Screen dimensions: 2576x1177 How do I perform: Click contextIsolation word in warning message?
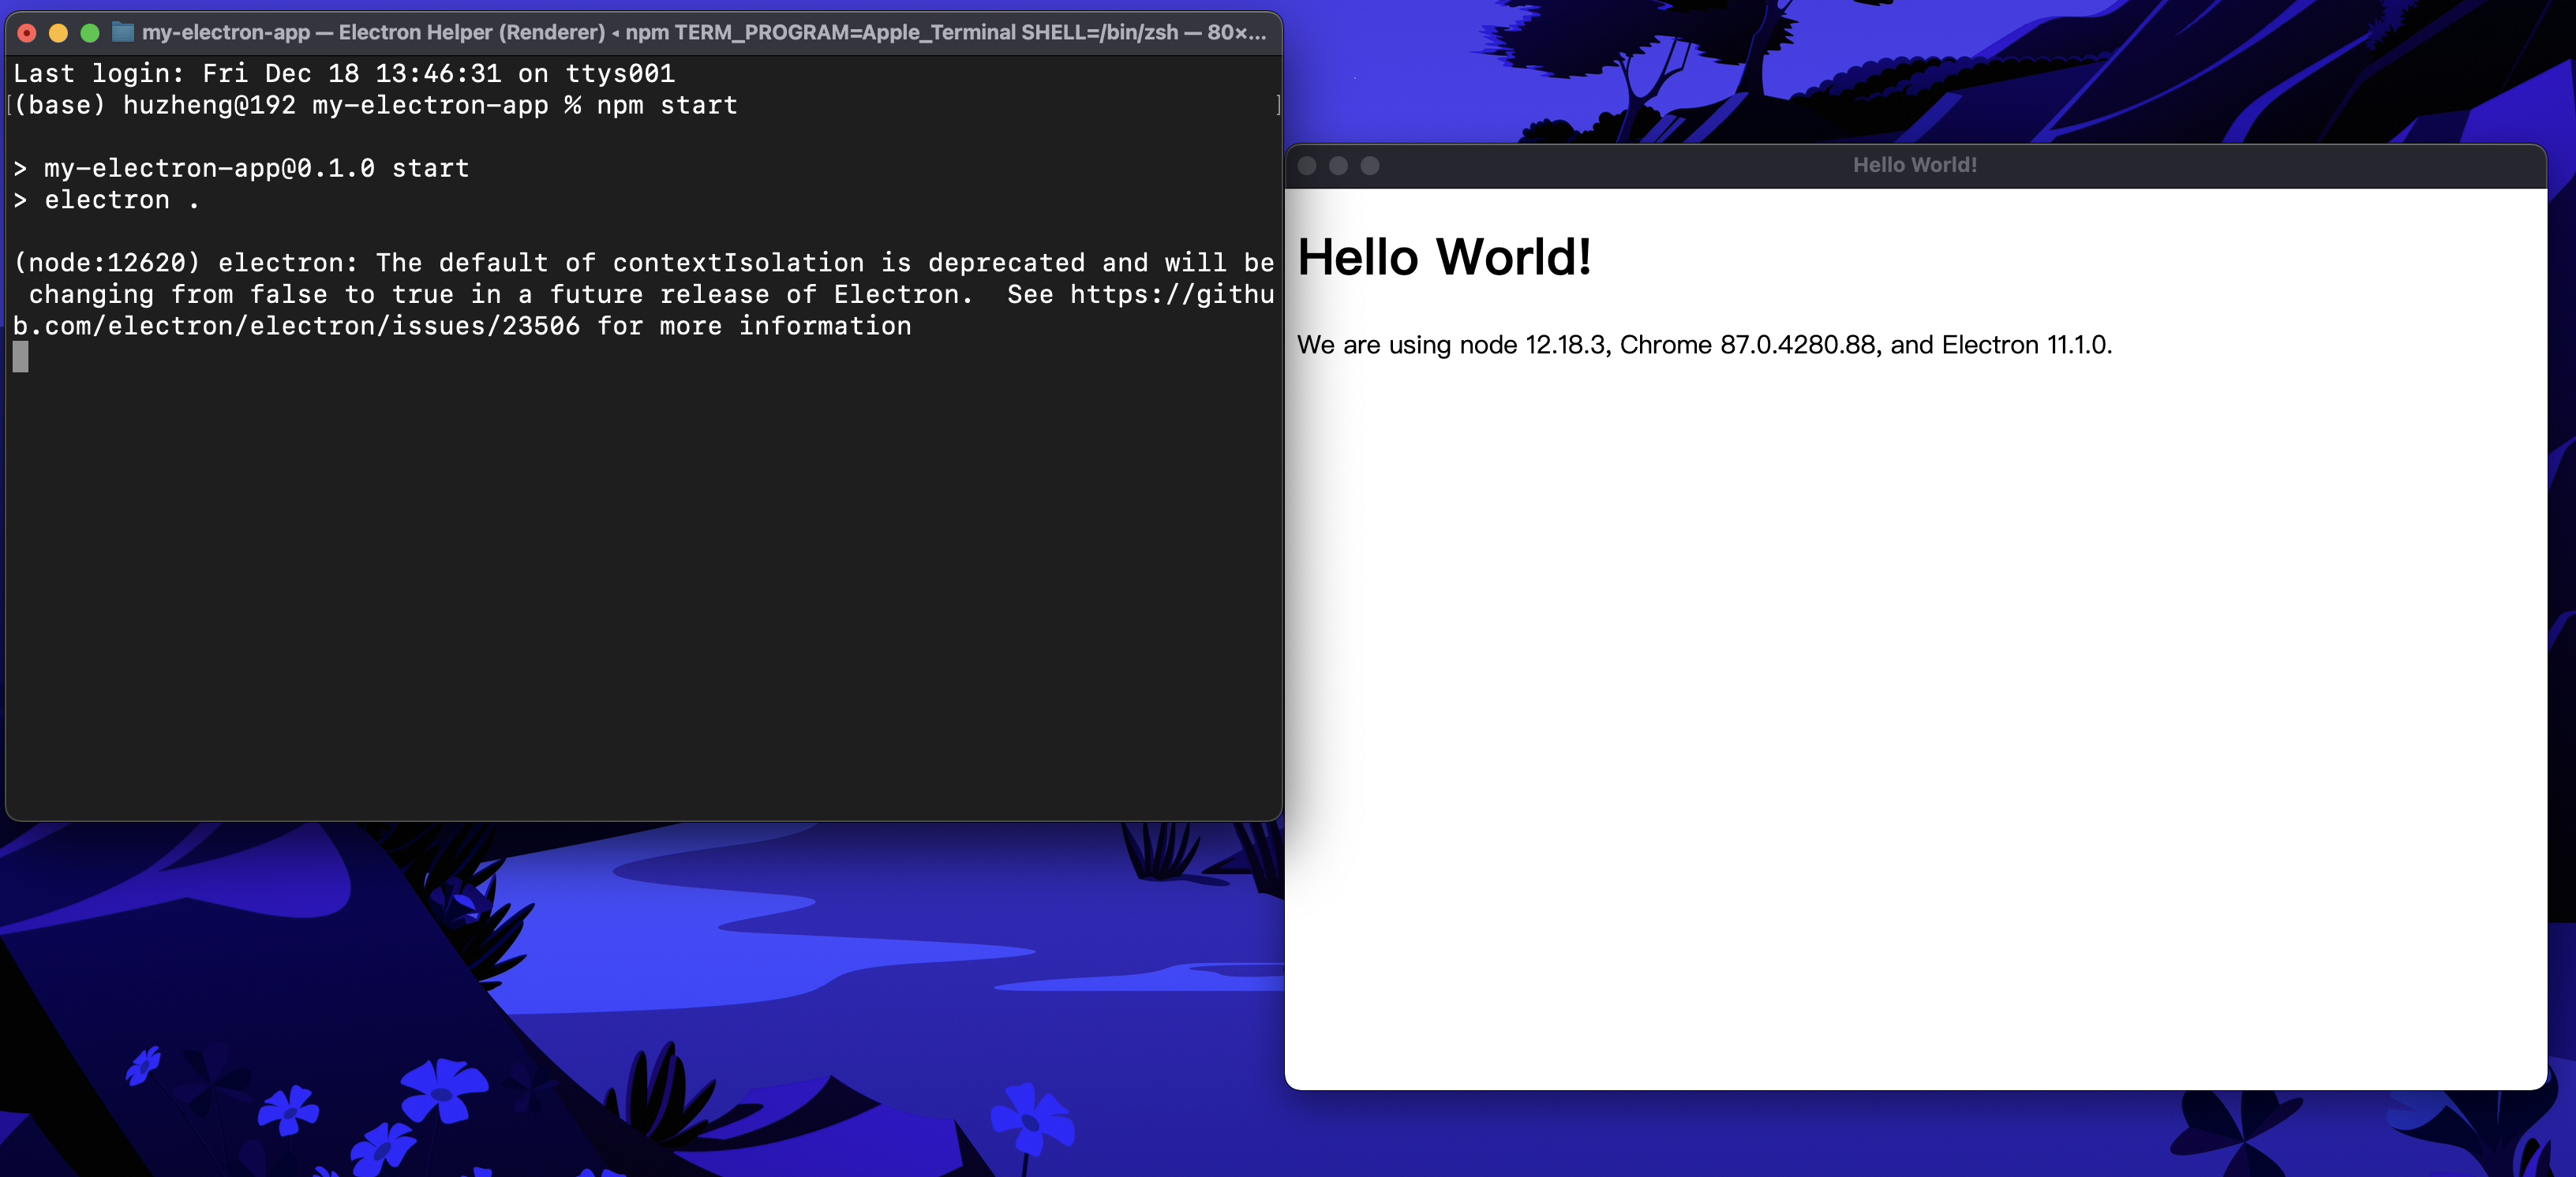[x=738, y=263]
